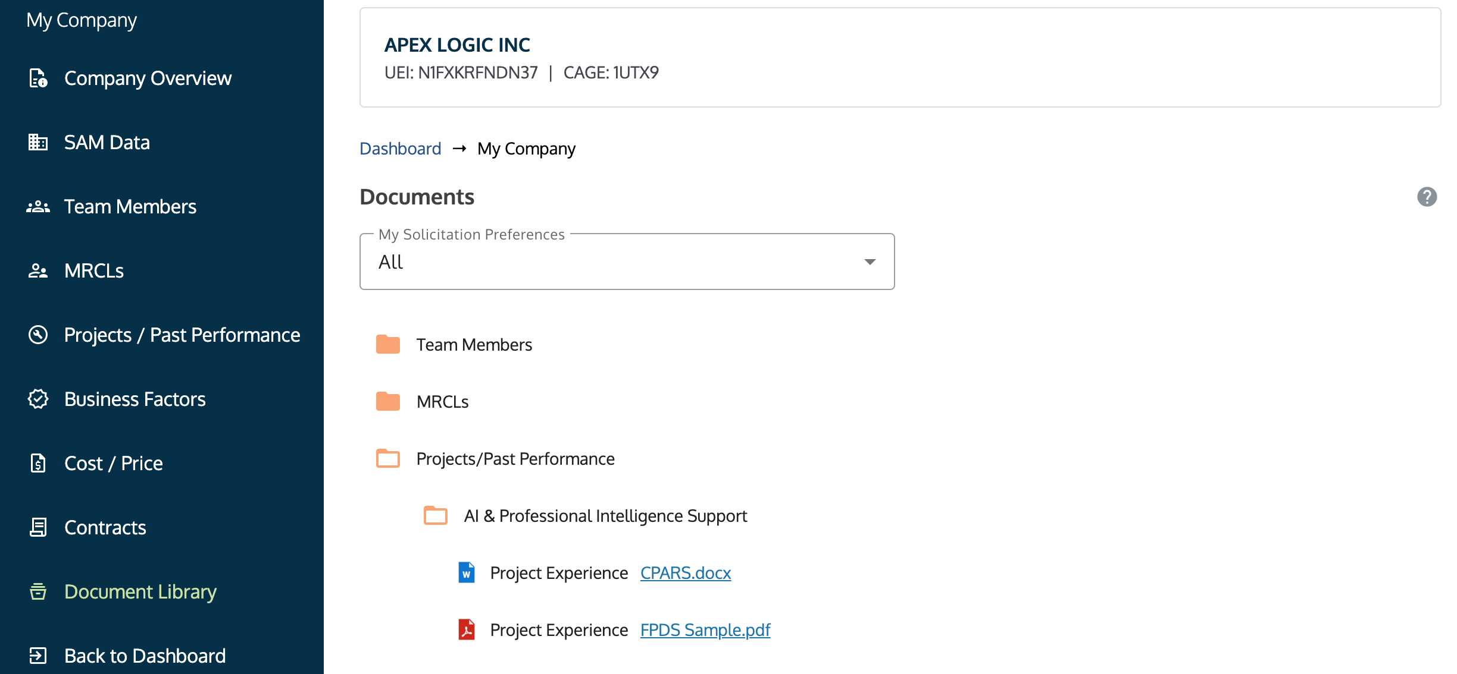Click the Company Overview sidebar icon
This screenshot has height=674, width=1457.
(x=38, y=78)
